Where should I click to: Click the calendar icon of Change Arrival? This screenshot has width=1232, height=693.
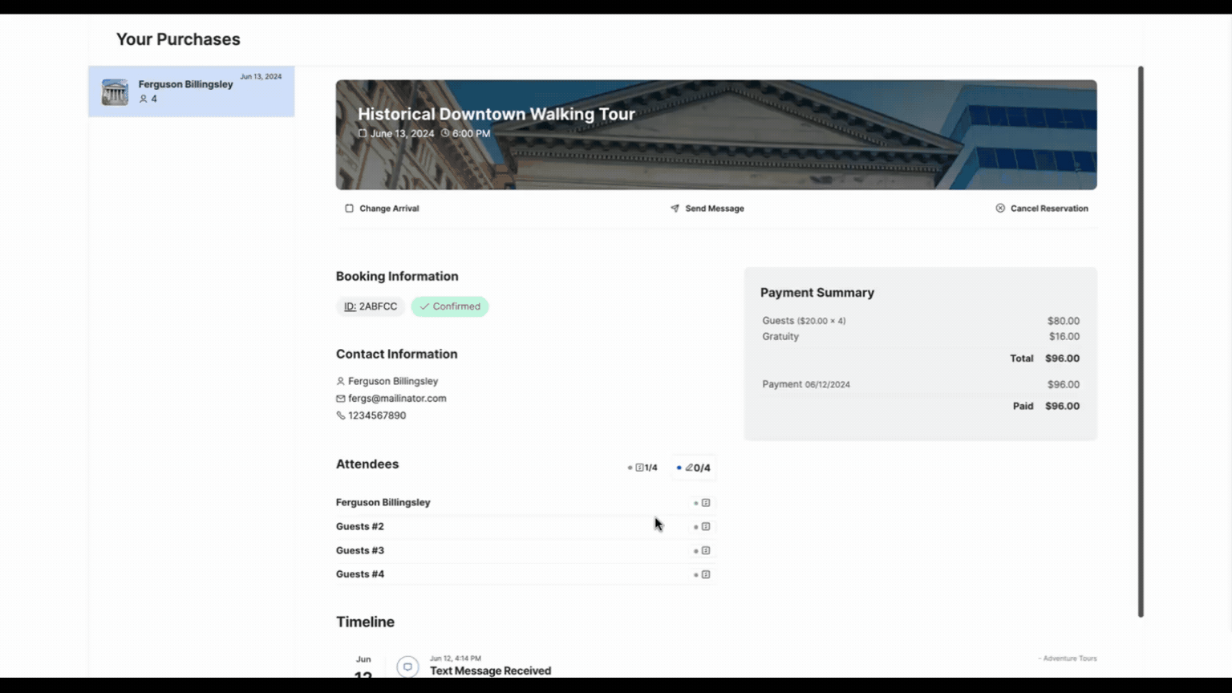pos(349,209)
